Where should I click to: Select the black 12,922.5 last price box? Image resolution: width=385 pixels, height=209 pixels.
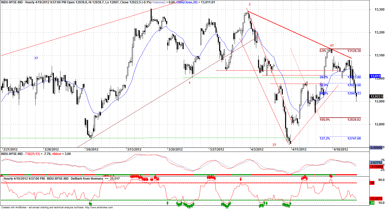[376, 97]
